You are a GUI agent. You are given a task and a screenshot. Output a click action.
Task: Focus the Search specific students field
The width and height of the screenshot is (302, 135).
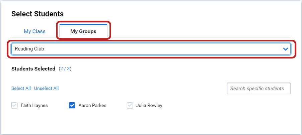click(259, 89)
